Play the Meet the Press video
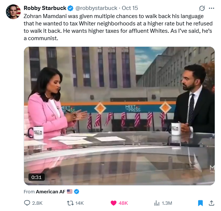 click(x=119, y=116)
